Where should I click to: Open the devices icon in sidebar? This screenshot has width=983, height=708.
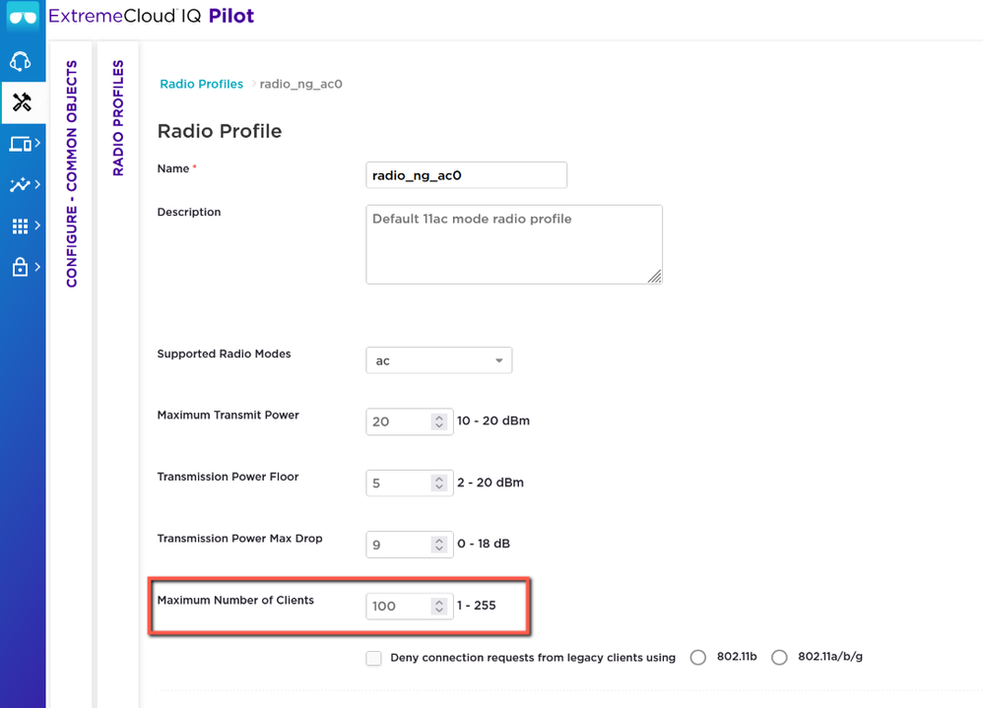coord(21,144)
